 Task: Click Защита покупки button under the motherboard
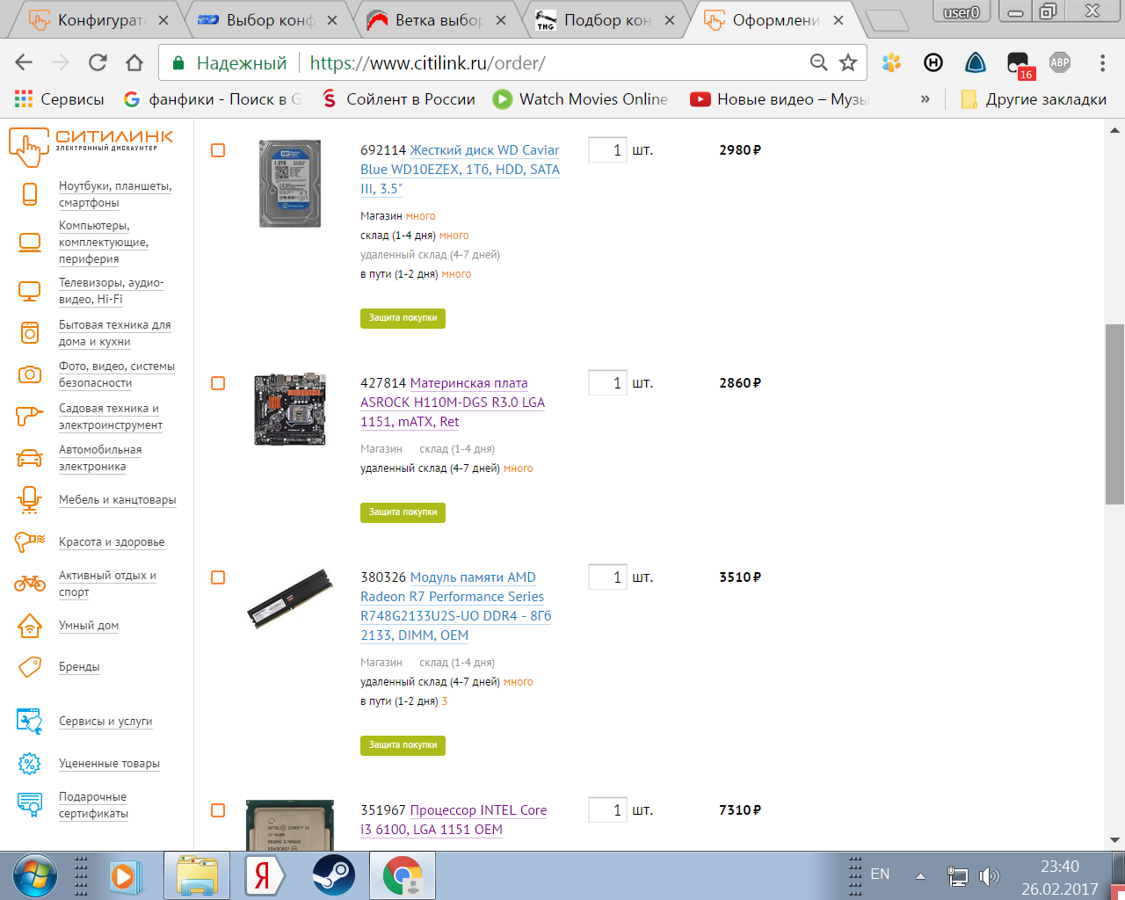(x=403, y=512)
